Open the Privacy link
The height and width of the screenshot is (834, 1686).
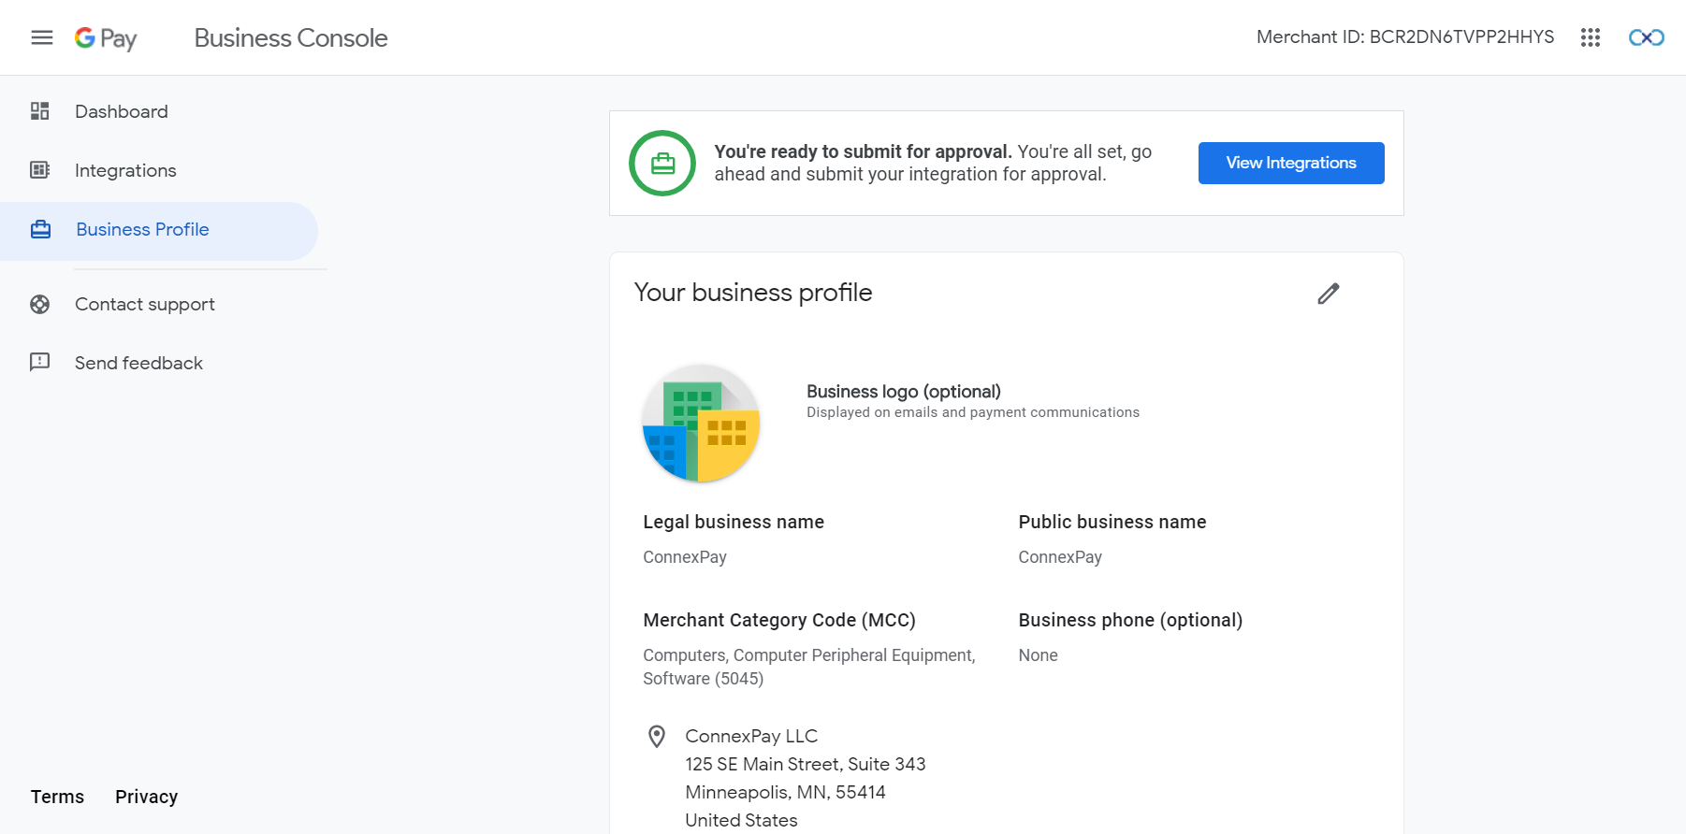tap(147, 797)
